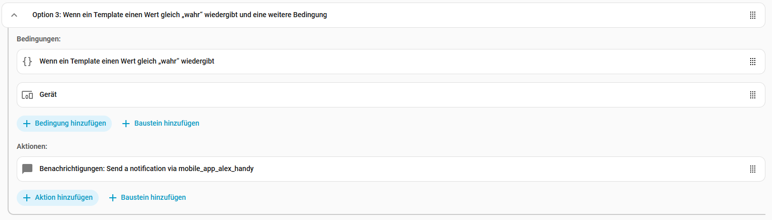Click the curly braces template condition icon
Viewport: 772px width, 220px height.
tap(27, 62)
